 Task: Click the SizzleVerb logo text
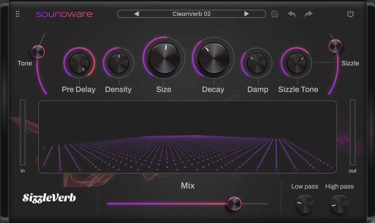49,198
